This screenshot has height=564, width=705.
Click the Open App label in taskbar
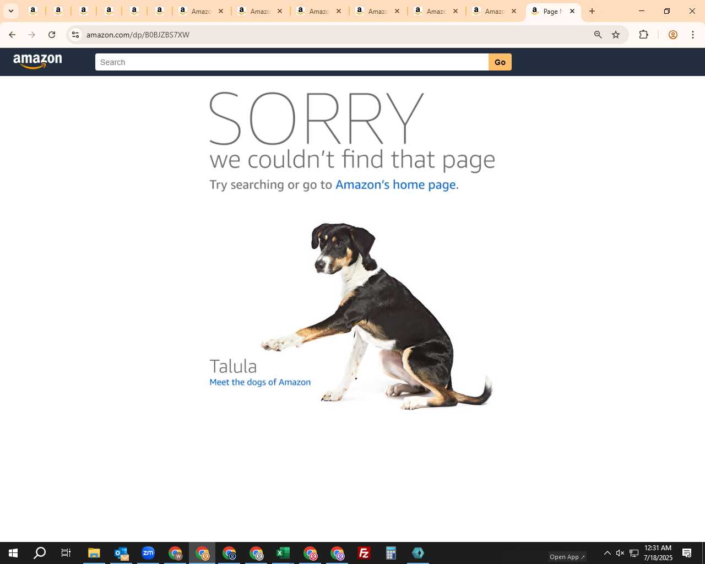(567, 557)
